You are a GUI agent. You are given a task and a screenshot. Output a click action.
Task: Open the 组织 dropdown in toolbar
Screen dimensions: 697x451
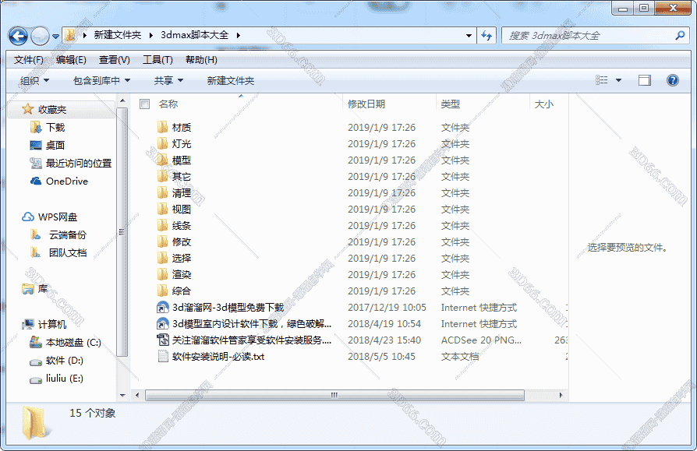[34, 80]
